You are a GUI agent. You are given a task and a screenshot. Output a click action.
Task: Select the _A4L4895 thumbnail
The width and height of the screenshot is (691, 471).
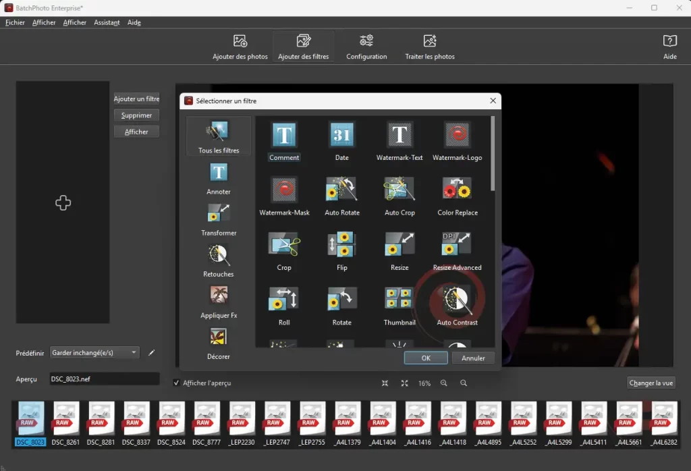(489, 423)
